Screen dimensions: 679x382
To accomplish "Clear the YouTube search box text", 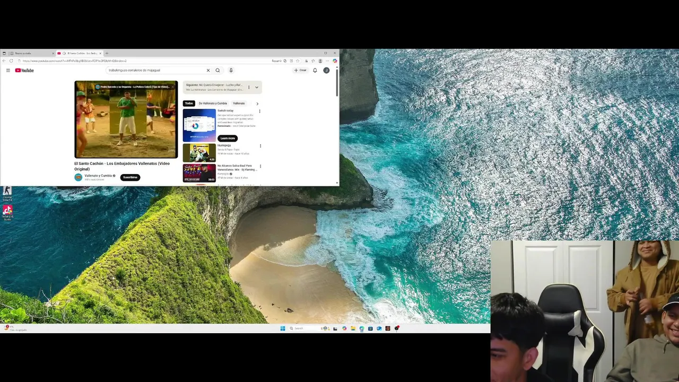I will [208, 70].
